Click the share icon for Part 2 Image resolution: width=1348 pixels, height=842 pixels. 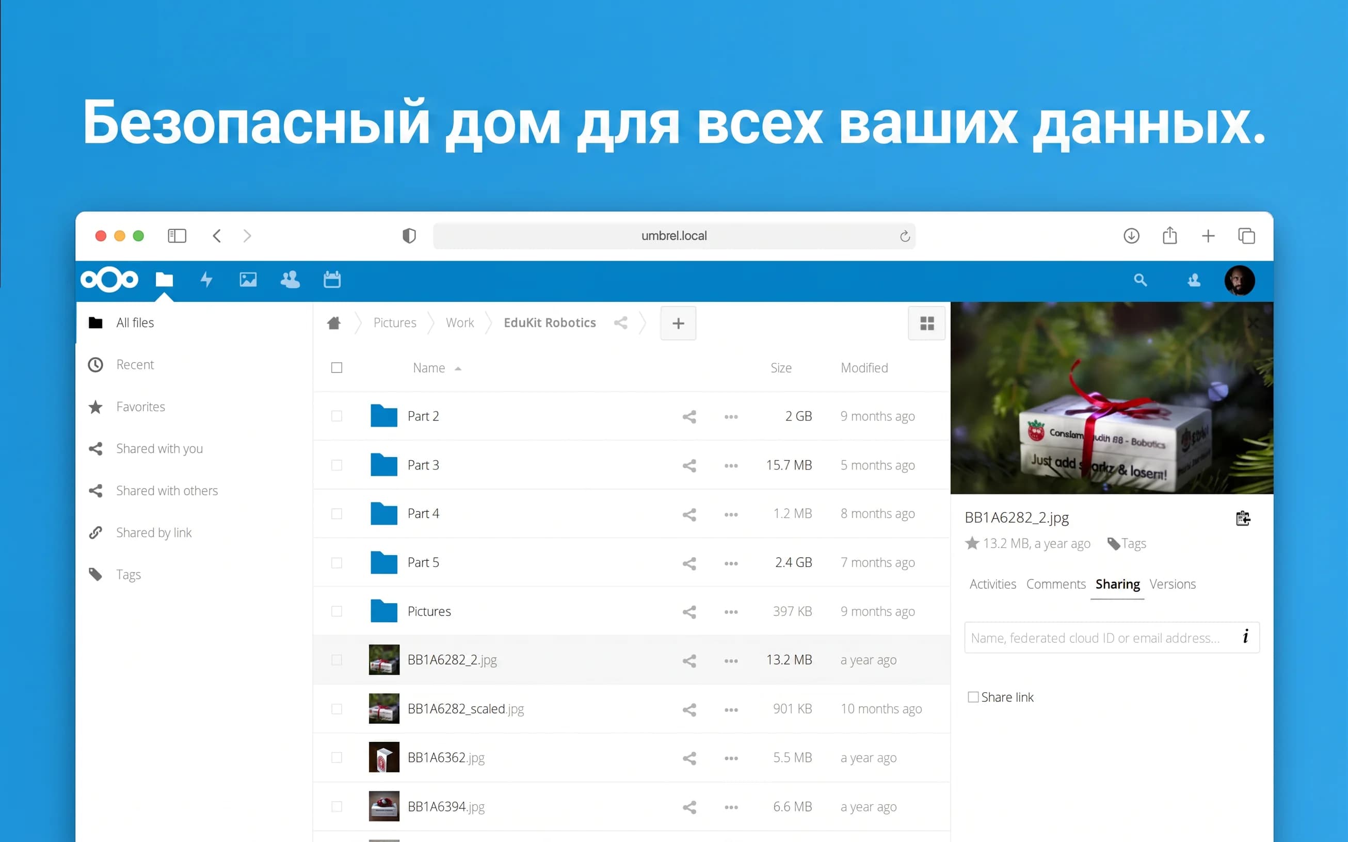689,416
